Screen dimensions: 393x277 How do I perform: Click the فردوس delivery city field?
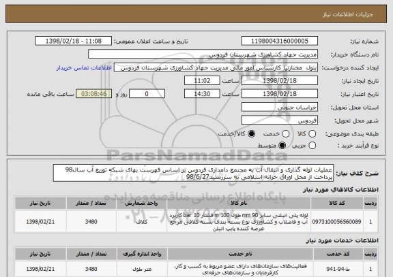coord(280,120)
